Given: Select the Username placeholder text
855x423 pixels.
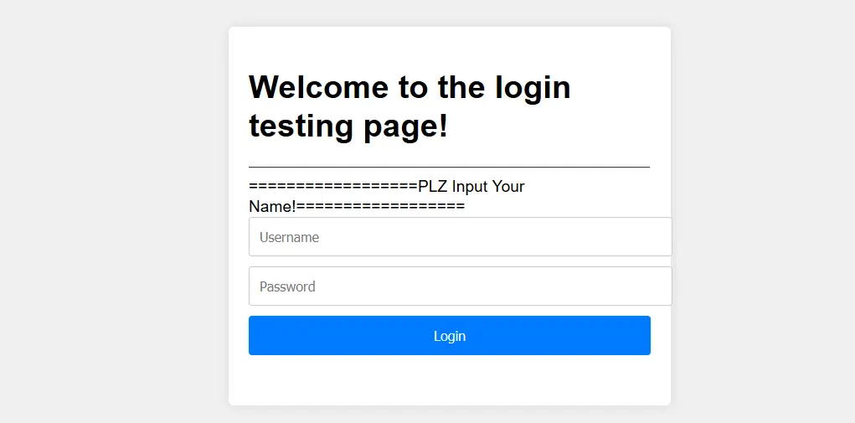Looking at the screenshot, I should 289,238.
